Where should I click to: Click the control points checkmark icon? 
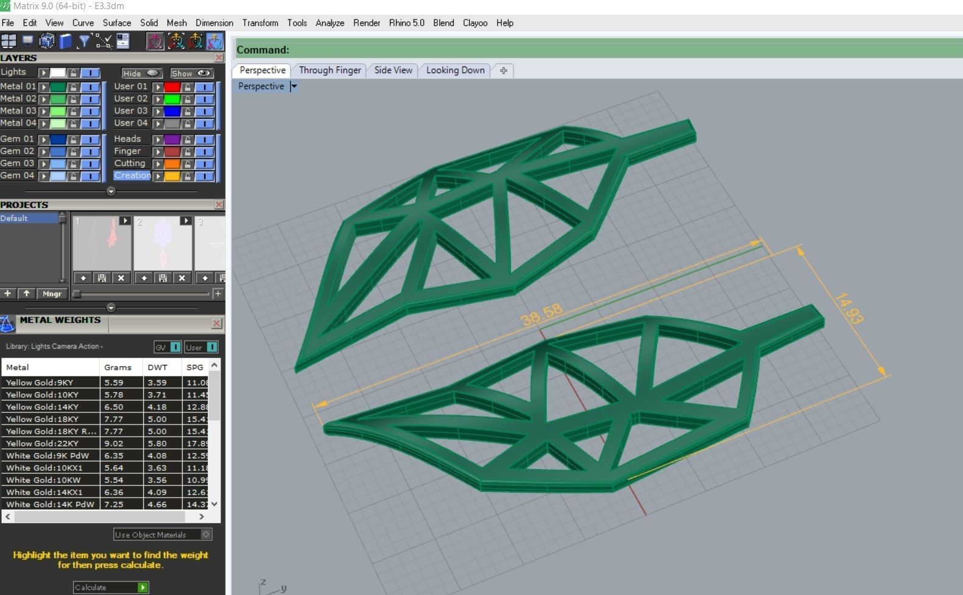(x=104, y=41)
